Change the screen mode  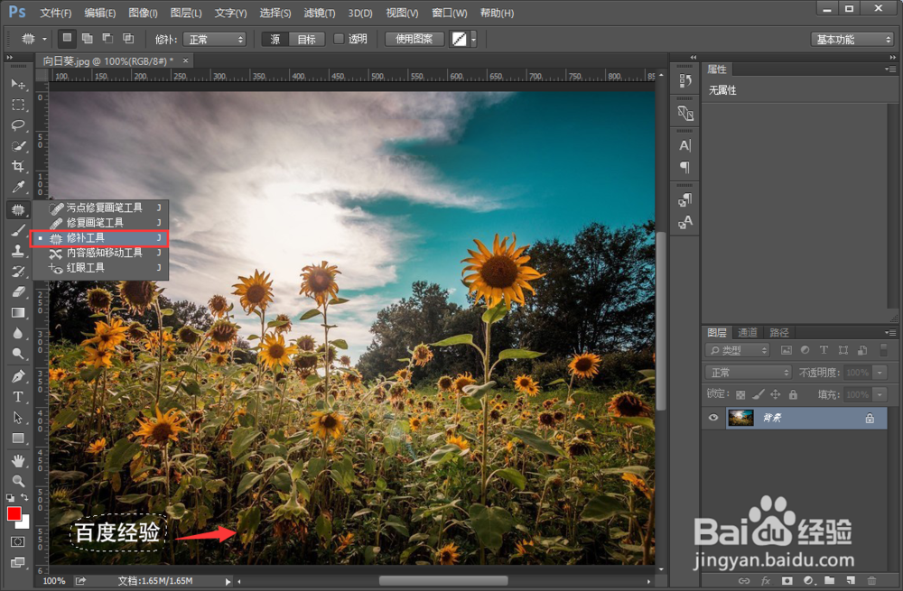(x=18, y=562)
